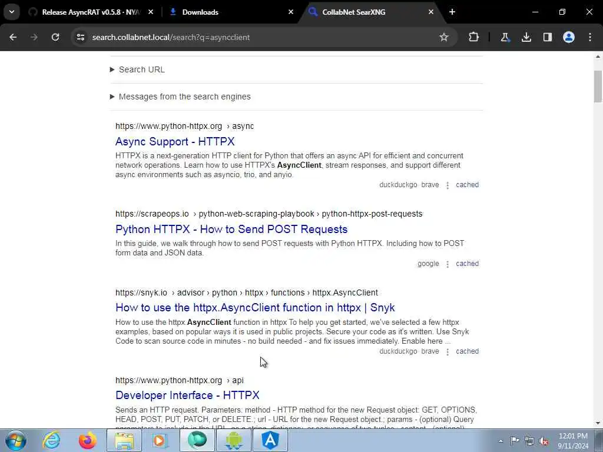Close the CollabNet SearXNG tab

click(x=431, y=12)
